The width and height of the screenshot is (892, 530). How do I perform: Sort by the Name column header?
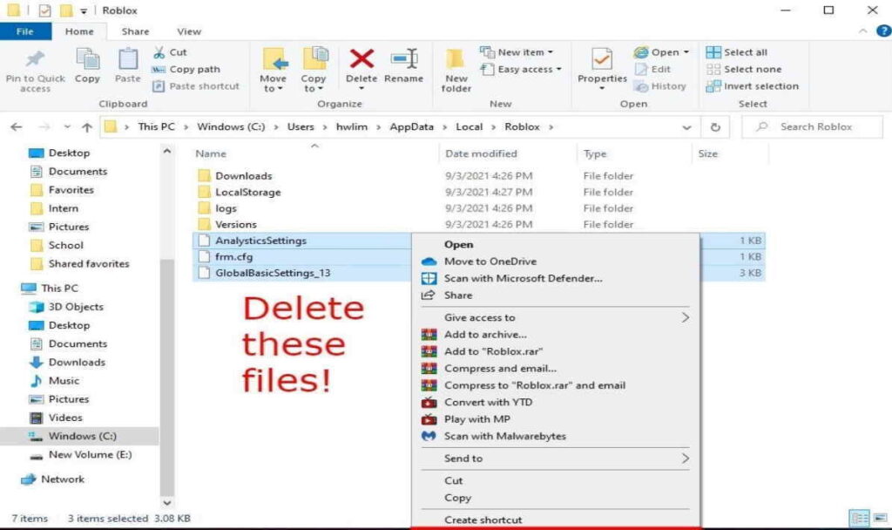(211, 153)
